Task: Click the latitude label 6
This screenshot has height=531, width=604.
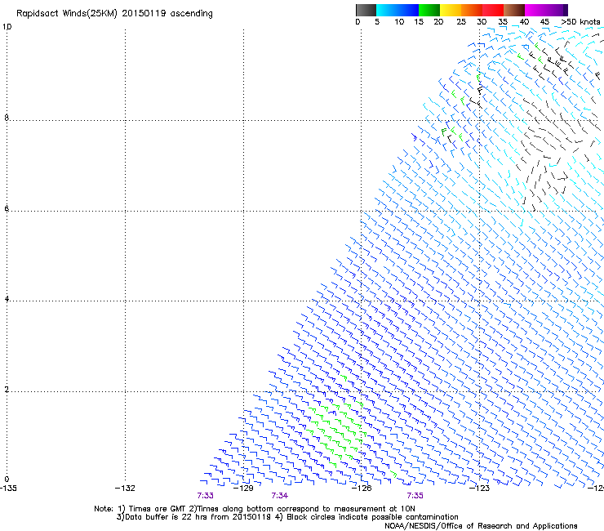Action: point(7,208)
